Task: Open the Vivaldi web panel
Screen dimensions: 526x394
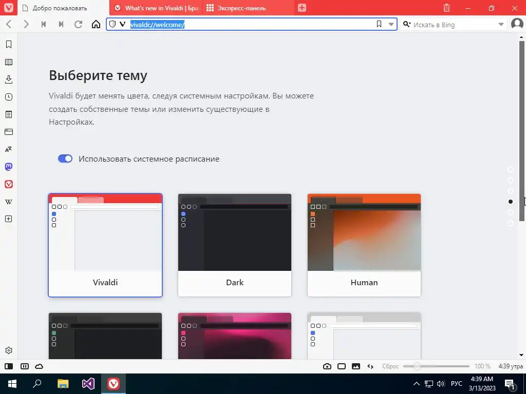Action: coord(9,184)
